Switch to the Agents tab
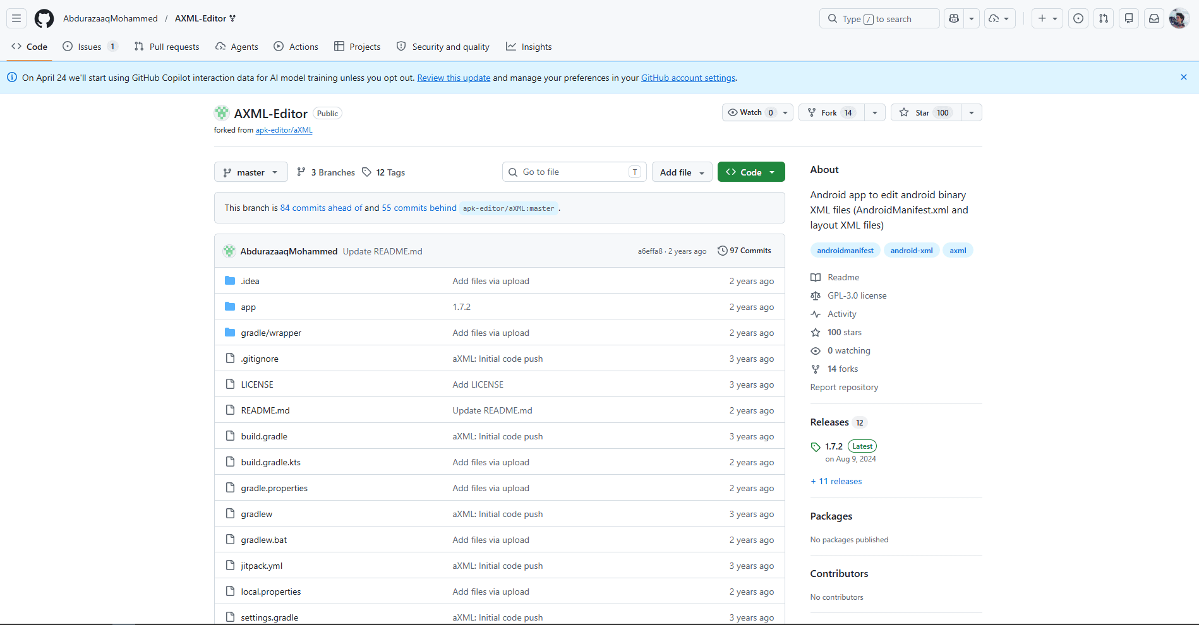 coord(237,47)
